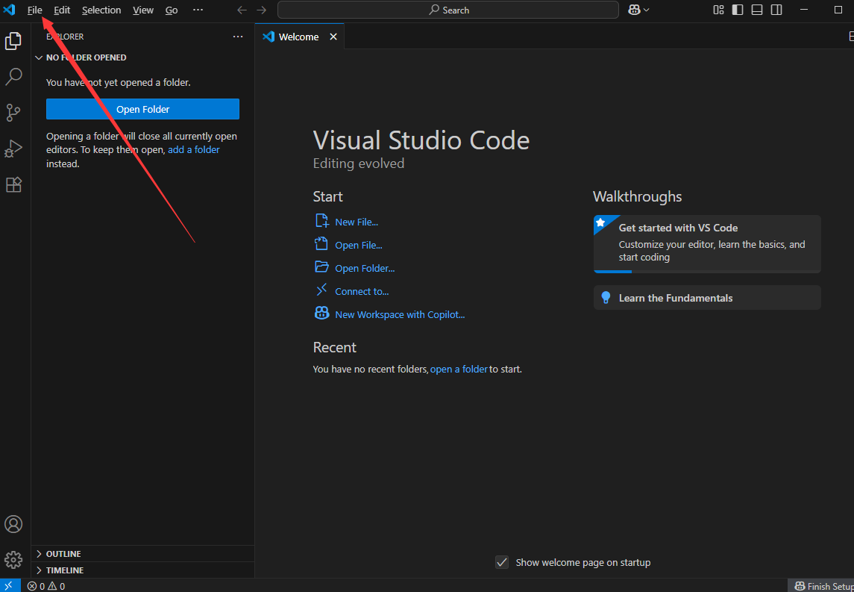
Task: Toggle the bottom panel visibility
Action: (x=757, y=10)
